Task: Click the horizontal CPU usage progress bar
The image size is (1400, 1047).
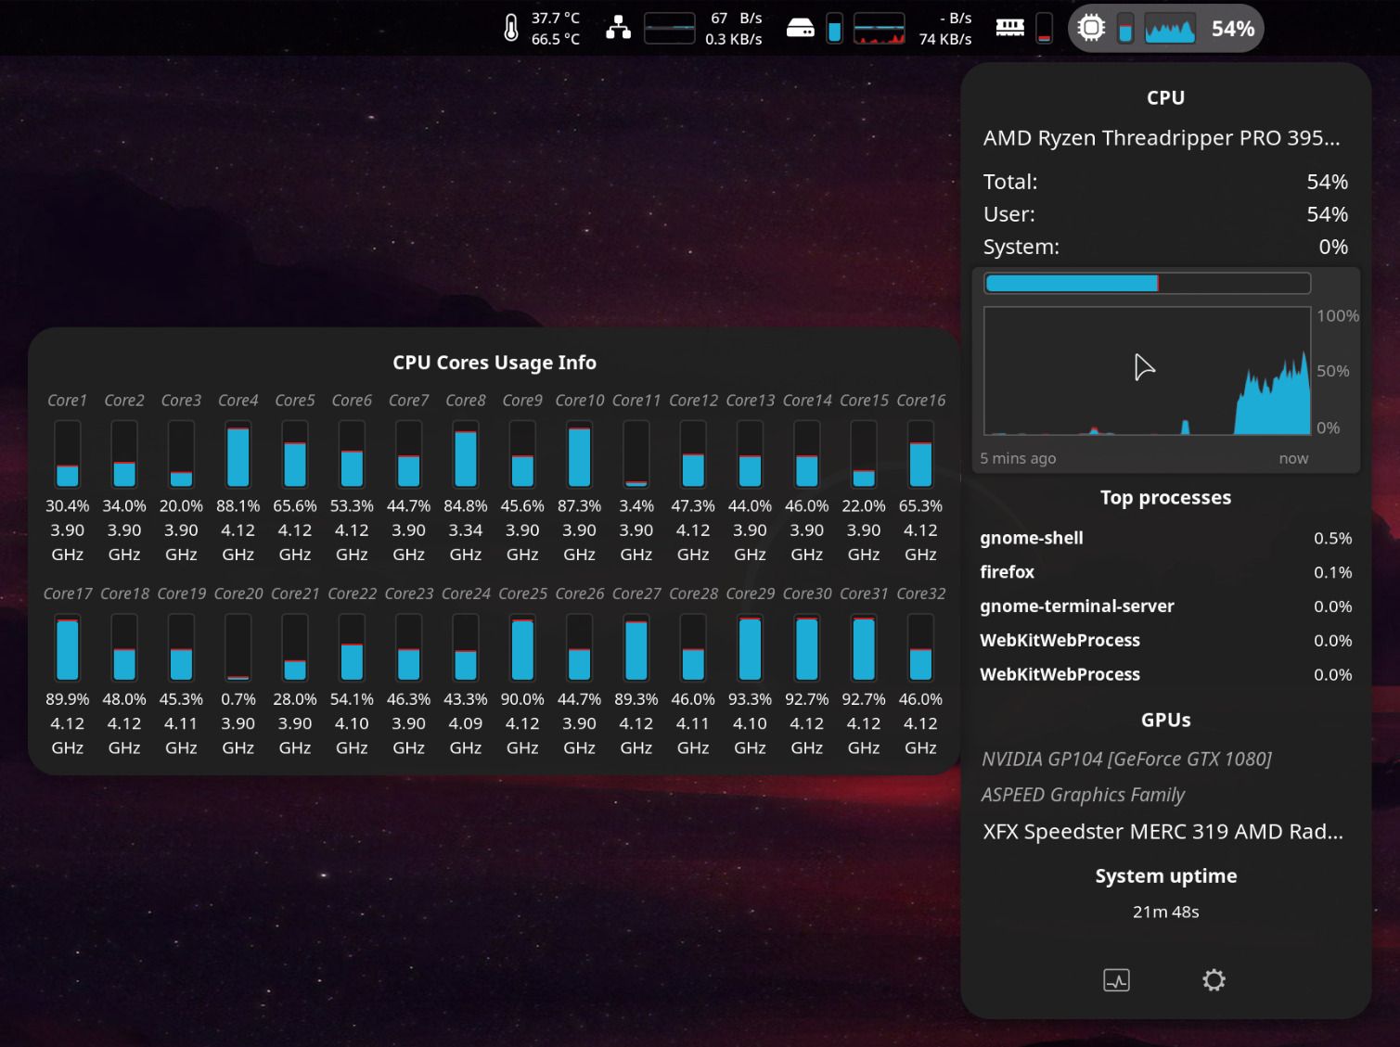Action: pos(1147,283)
